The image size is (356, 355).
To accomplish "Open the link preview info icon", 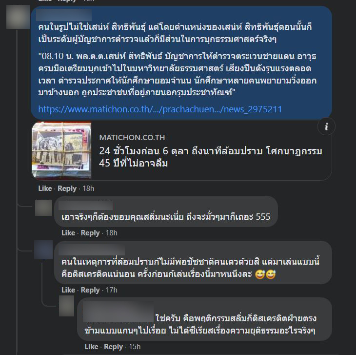I will 326,126.
